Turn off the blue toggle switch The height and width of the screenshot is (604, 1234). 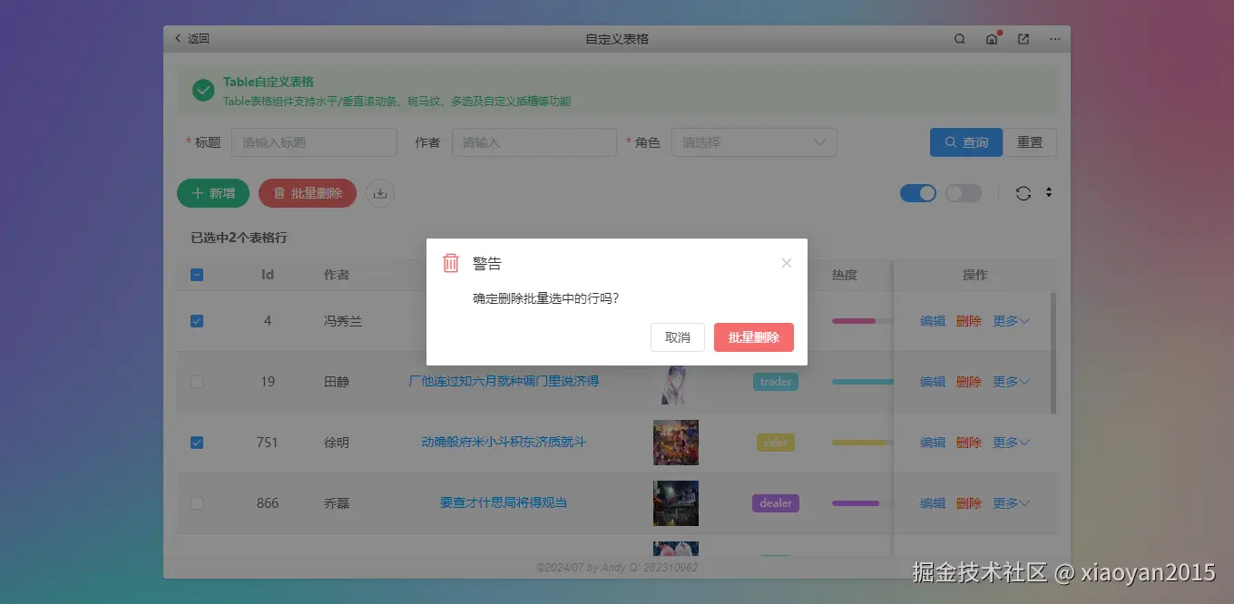(x=918, y=193)
